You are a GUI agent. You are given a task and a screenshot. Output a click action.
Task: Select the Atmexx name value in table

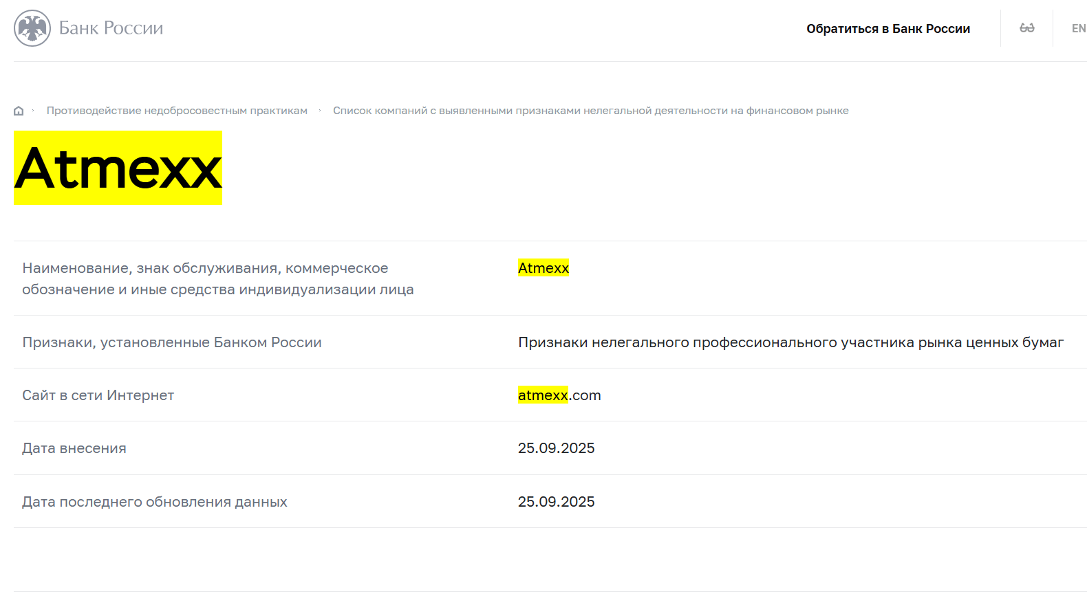pos(543,268)
